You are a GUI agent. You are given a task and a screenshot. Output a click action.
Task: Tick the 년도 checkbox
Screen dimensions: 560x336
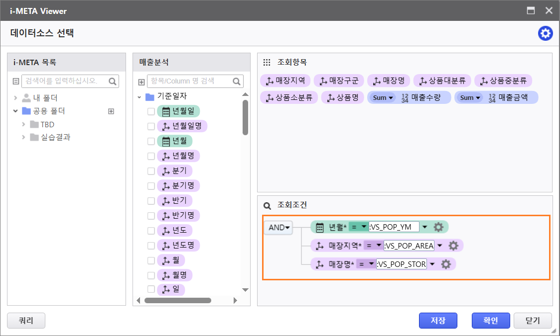(151, 231)
